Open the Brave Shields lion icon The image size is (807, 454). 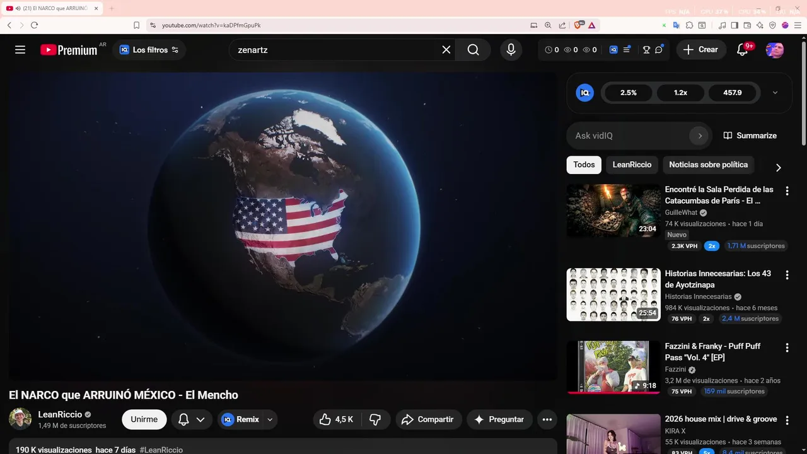[578, 25]
